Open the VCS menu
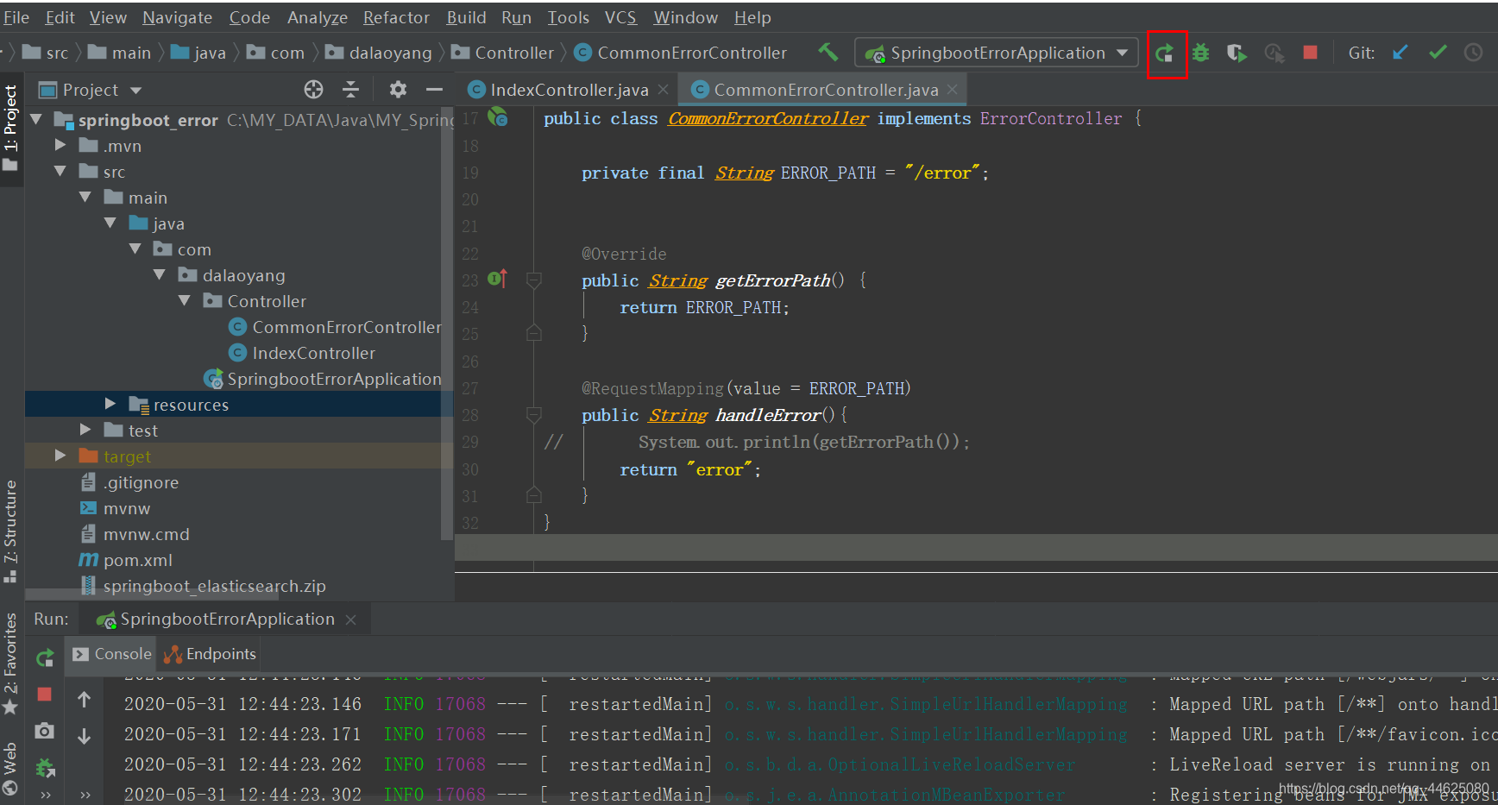 (x=620, y=17)
